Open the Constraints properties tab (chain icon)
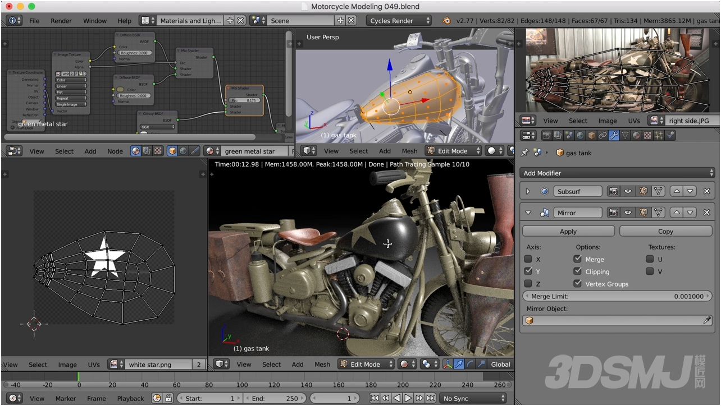This screenshot has height=406, width=721. (602, 135)
